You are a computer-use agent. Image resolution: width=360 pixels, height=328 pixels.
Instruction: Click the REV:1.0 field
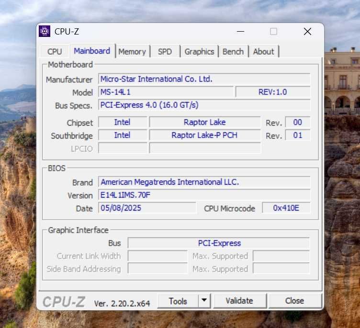tap(273, 92)
